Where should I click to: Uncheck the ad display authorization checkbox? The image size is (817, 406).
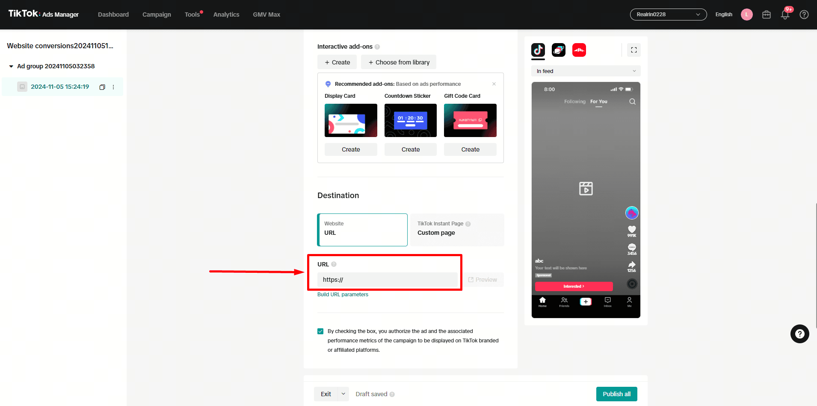click(x=320, y=331)
